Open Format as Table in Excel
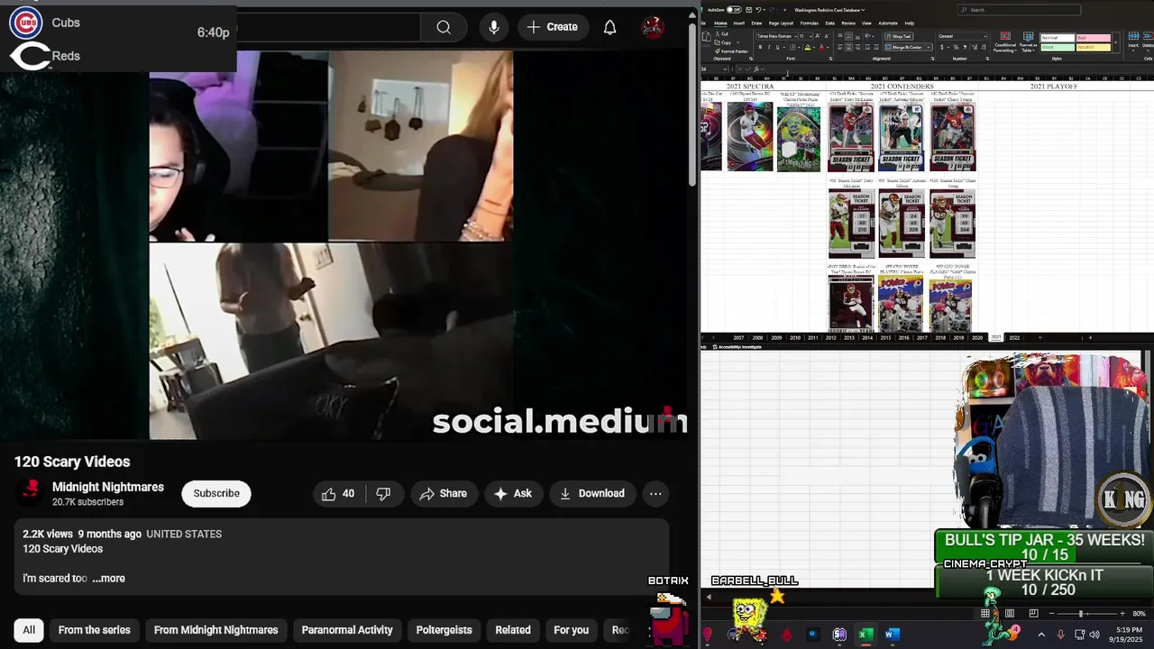Screen dimensions: 1154x649 pyautogui.click(x=1029, y=42)
